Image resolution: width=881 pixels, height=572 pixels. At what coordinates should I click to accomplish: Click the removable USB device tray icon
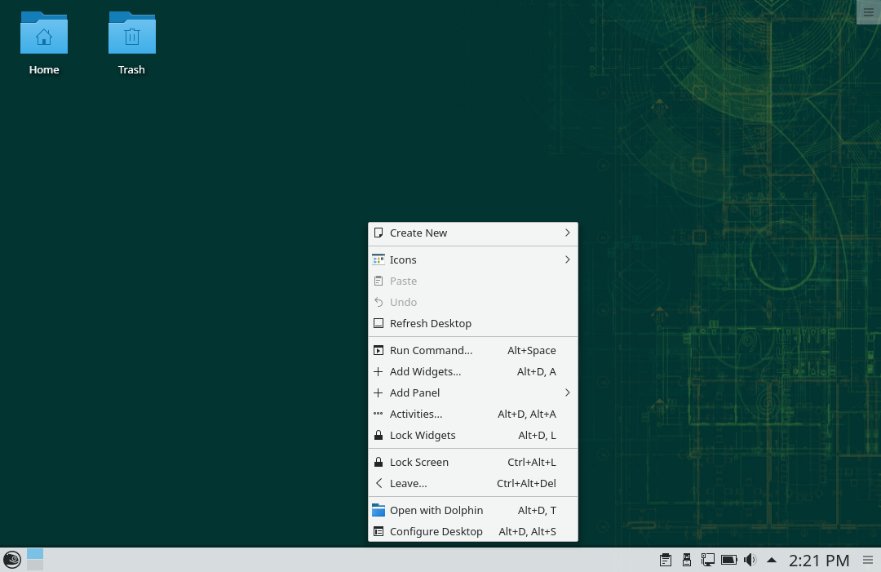click(x=687, y=560)
